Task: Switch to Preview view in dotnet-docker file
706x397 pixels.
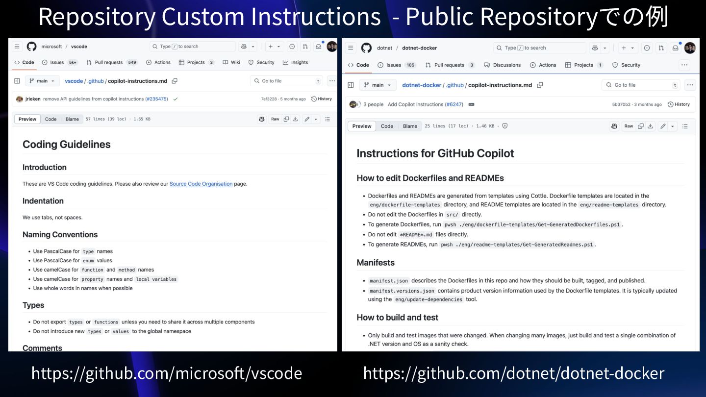Action: pos(362,126)
